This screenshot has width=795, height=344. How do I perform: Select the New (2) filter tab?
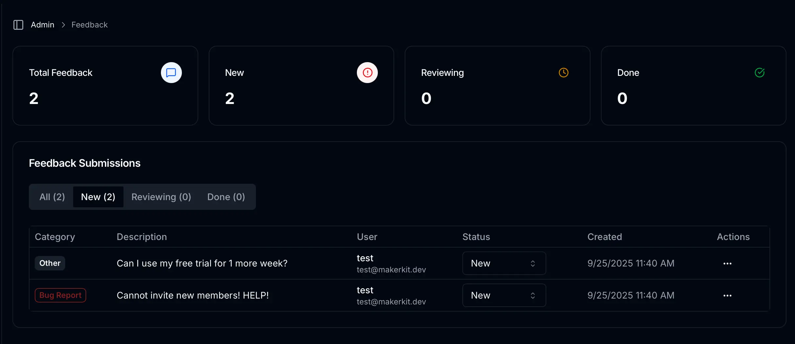tap(98, 197)
